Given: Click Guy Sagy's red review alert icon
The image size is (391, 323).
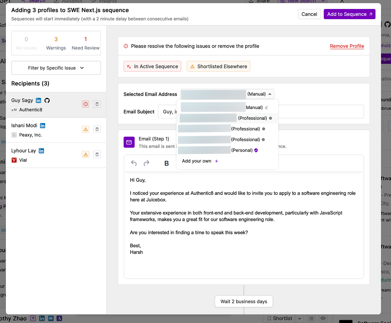Looking at the screenshot, I should click(86, 104).
